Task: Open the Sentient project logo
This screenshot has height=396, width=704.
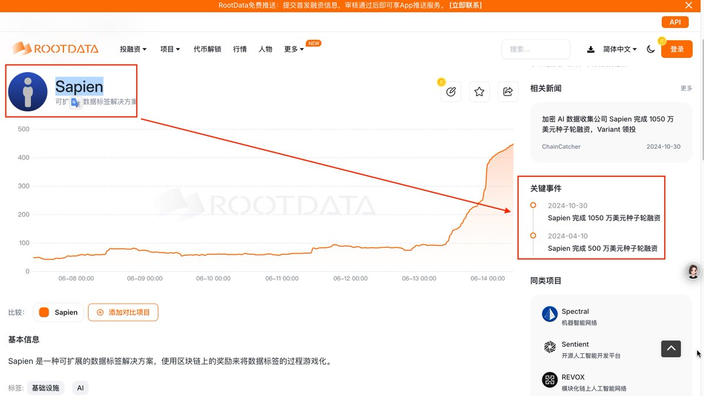Action: 550,347
